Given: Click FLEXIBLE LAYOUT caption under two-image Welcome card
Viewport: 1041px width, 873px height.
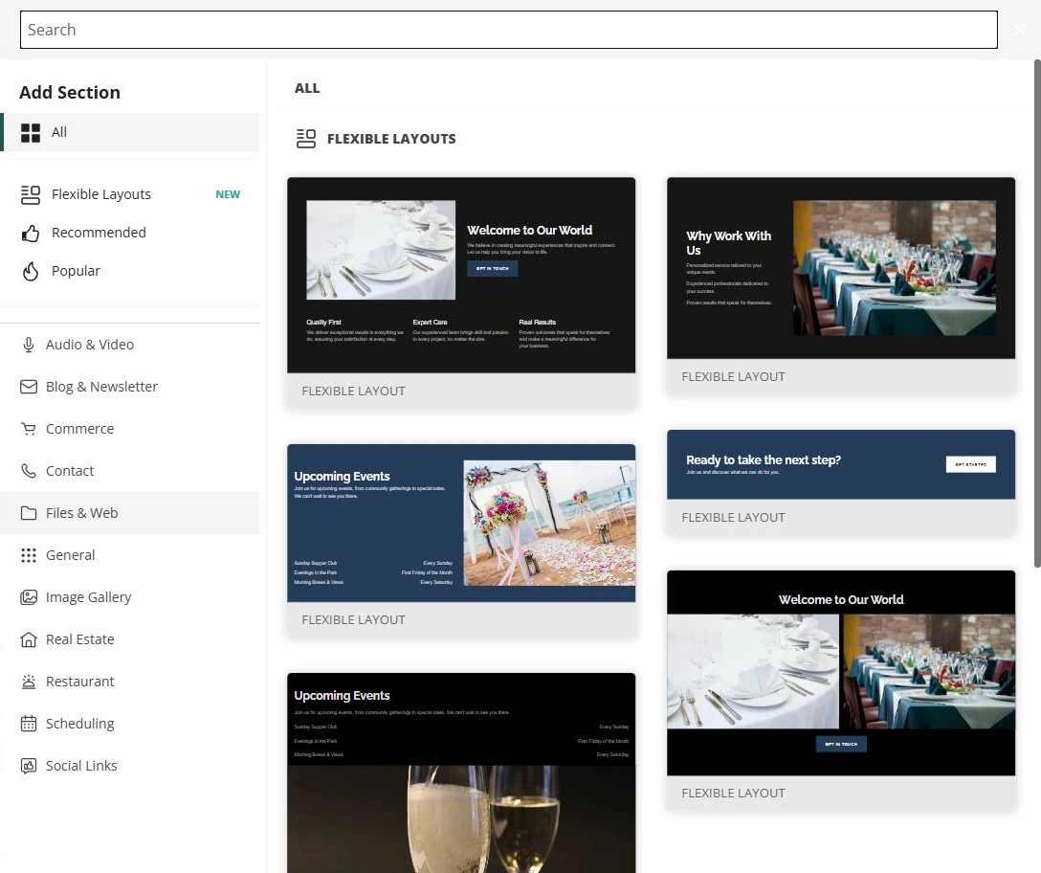Looking at the screenshot, I should 734,794.
